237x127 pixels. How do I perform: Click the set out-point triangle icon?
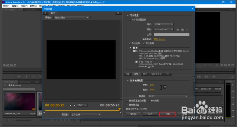[x=75, y=105]
